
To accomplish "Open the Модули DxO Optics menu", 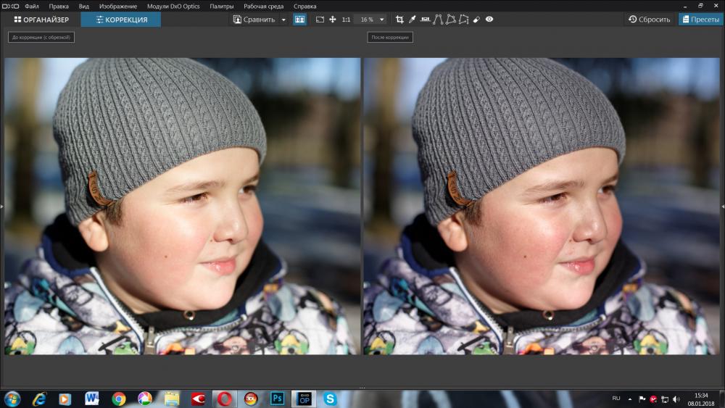I will (x=173, y=7).
